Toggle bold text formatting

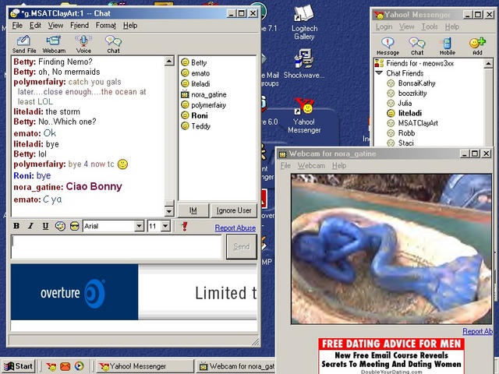(x=16, y=226)
